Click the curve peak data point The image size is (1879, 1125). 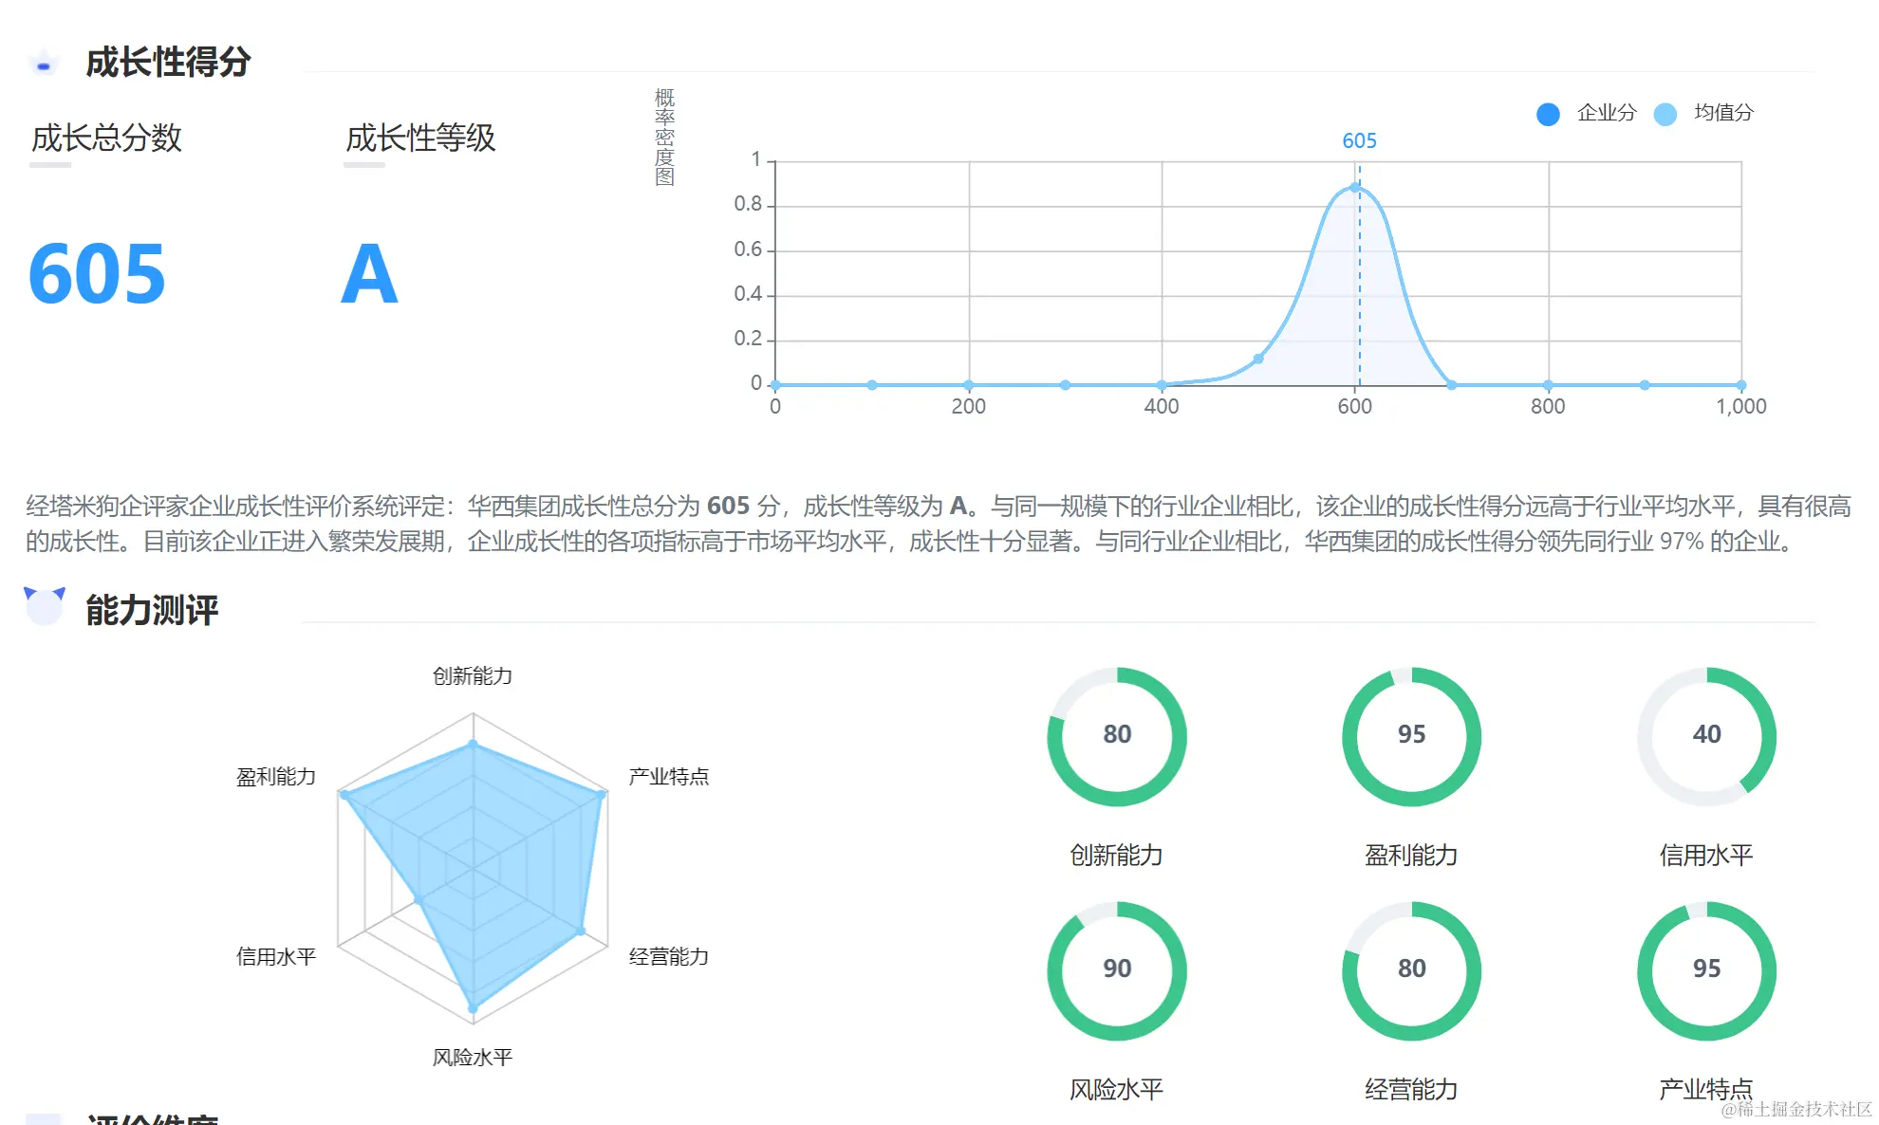(x=1354, y=188)
